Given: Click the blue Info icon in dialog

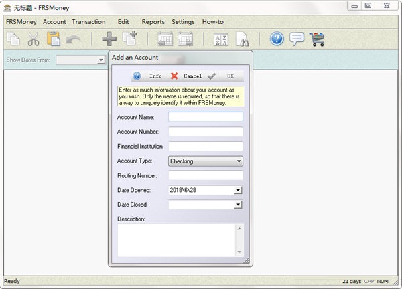Looking at the screenshot, I should [137, 76].
